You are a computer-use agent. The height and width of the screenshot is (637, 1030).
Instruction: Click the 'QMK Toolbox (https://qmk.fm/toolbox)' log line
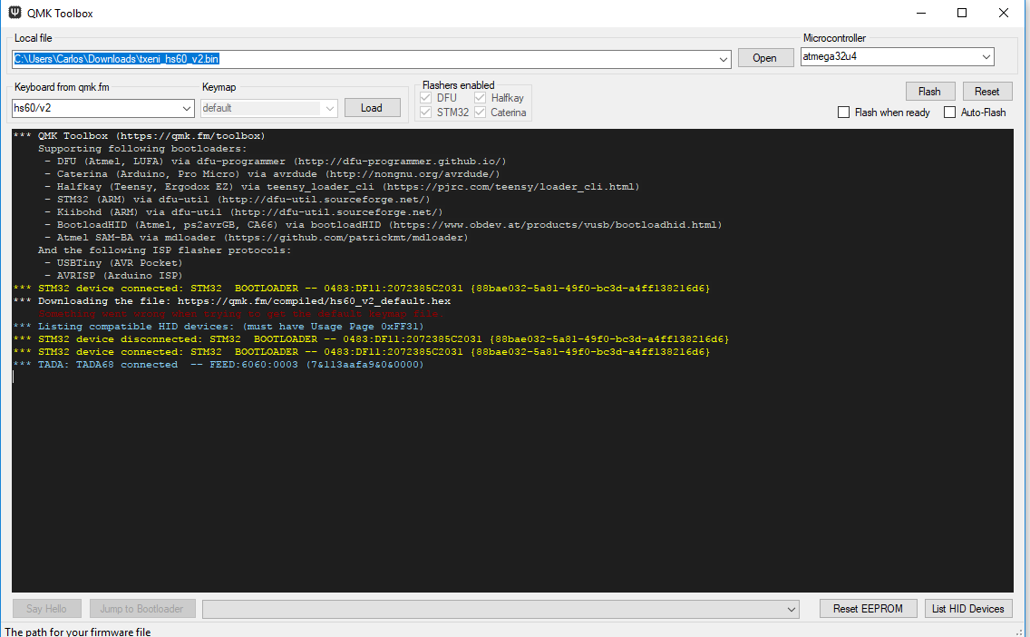[x=140, y=136]
